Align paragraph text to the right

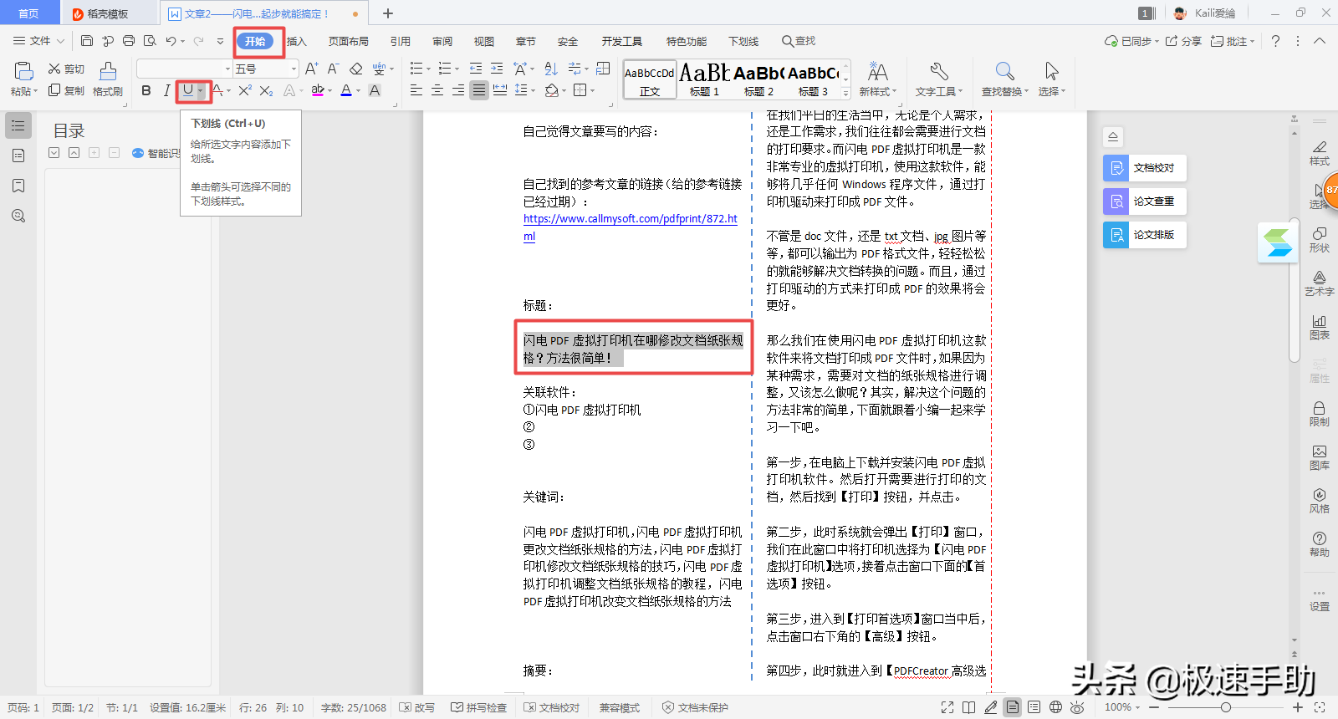point(458,90)
